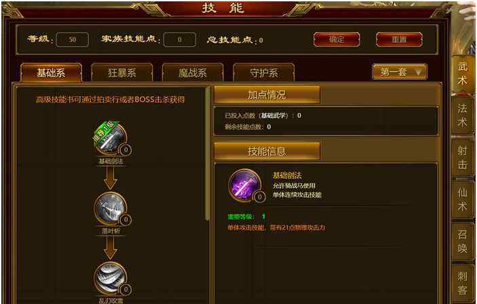Open the 法术 side category
Screen dimensions: 477x304
click(462, 115)
